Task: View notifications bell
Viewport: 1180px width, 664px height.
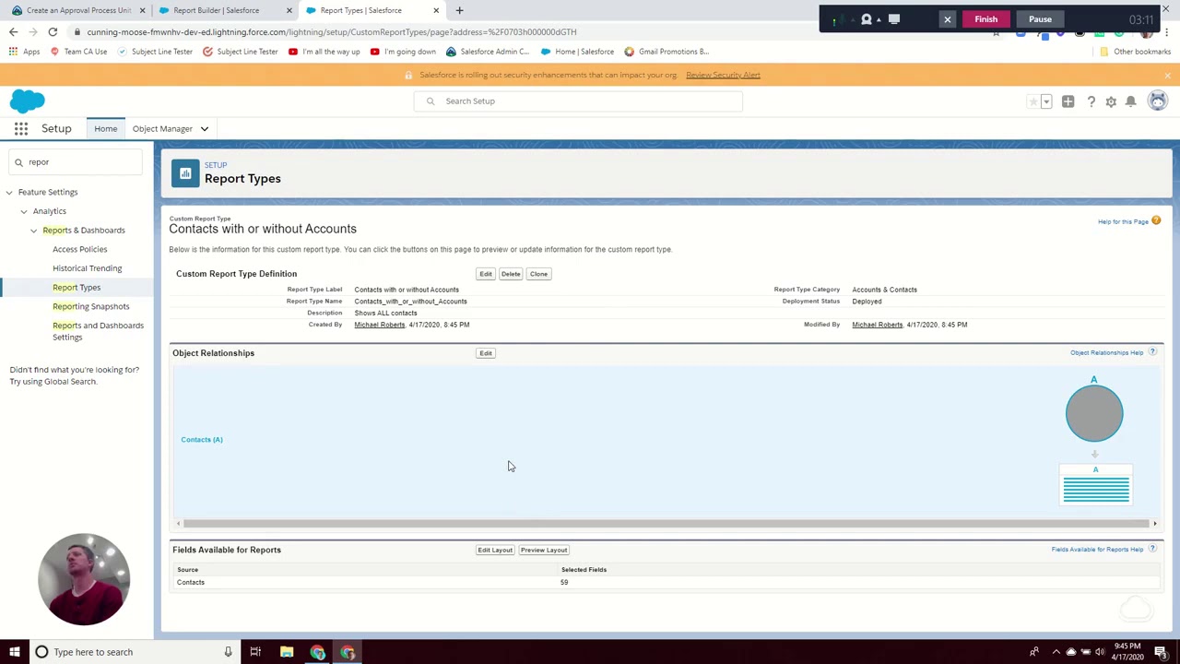Action: pyautogui.click(x=1131, y=101)
